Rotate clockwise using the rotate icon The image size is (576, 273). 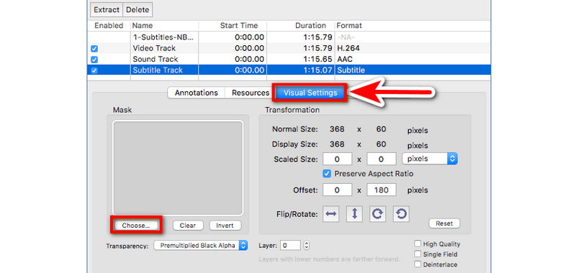[377, 214]
